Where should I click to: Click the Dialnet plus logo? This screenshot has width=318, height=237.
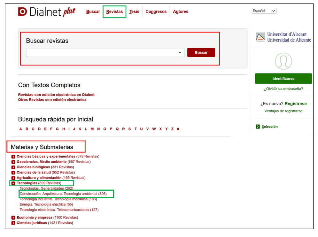click(47, 12)
